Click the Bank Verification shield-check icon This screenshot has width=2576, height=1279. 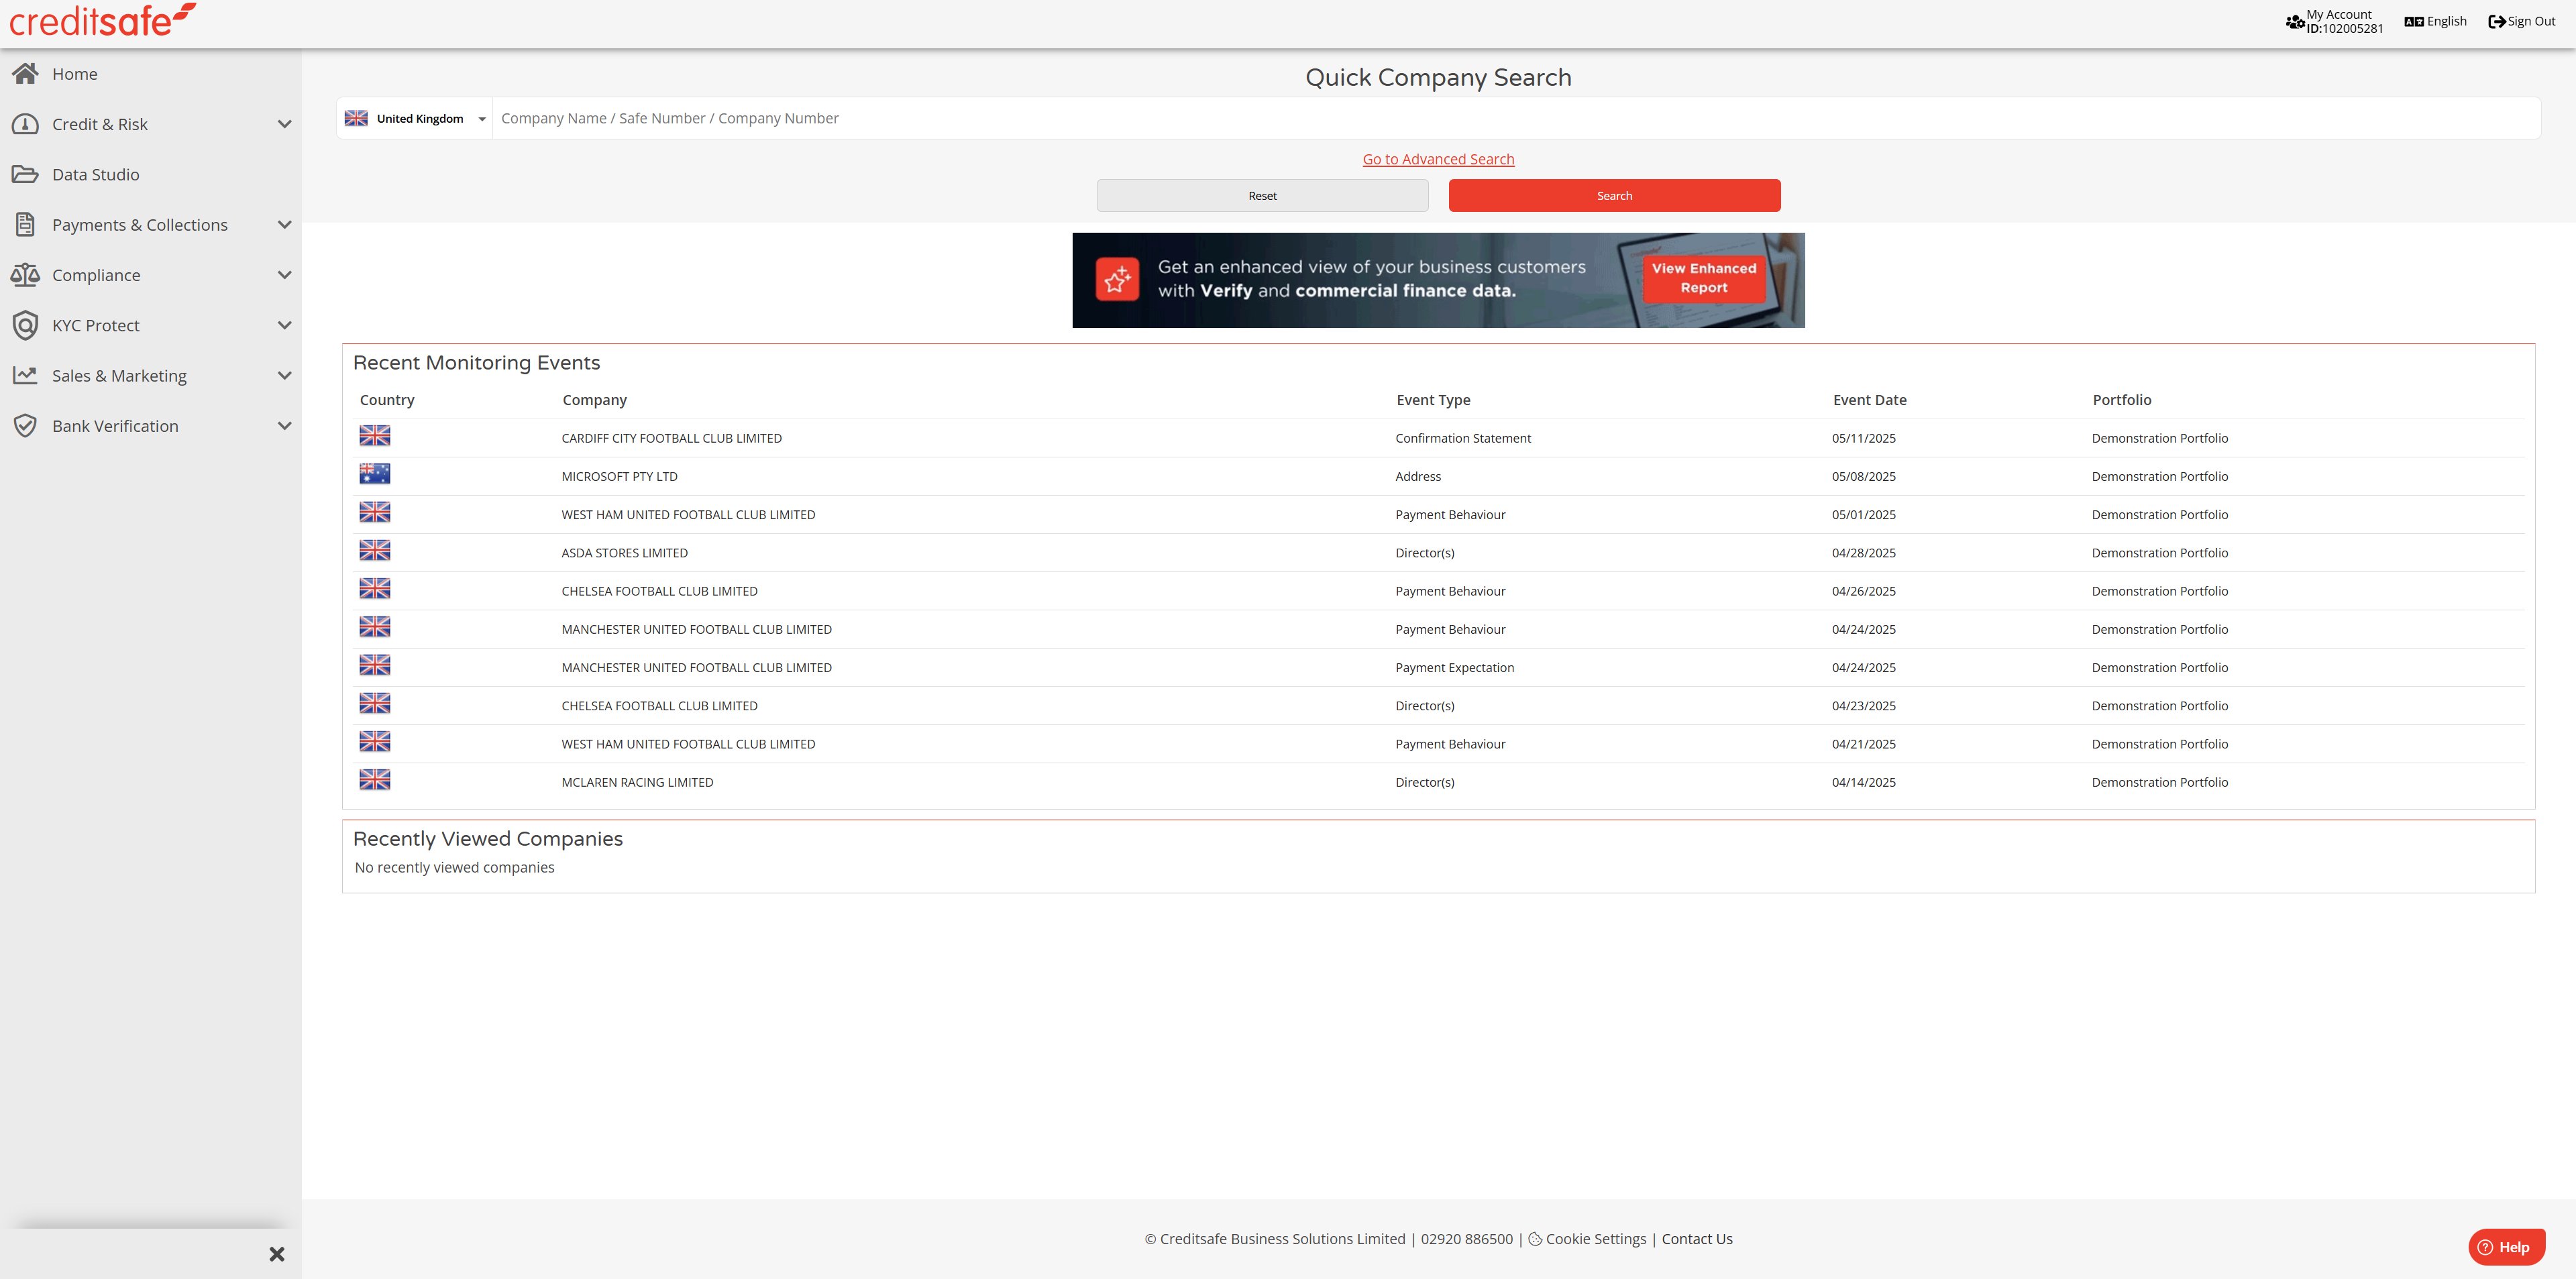[x=25, y=425]
